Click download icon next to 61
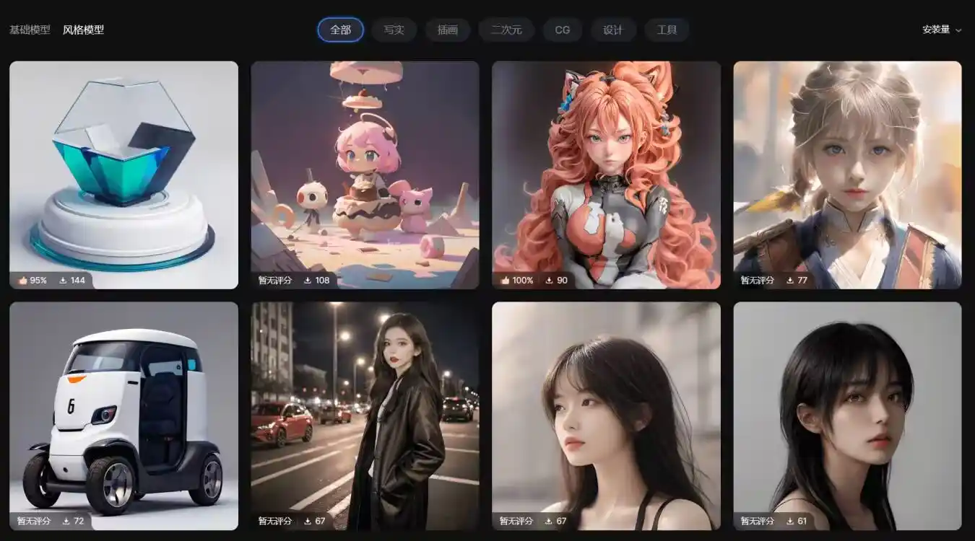This screenshot has height=541, width=975. (x=789, y=521)
